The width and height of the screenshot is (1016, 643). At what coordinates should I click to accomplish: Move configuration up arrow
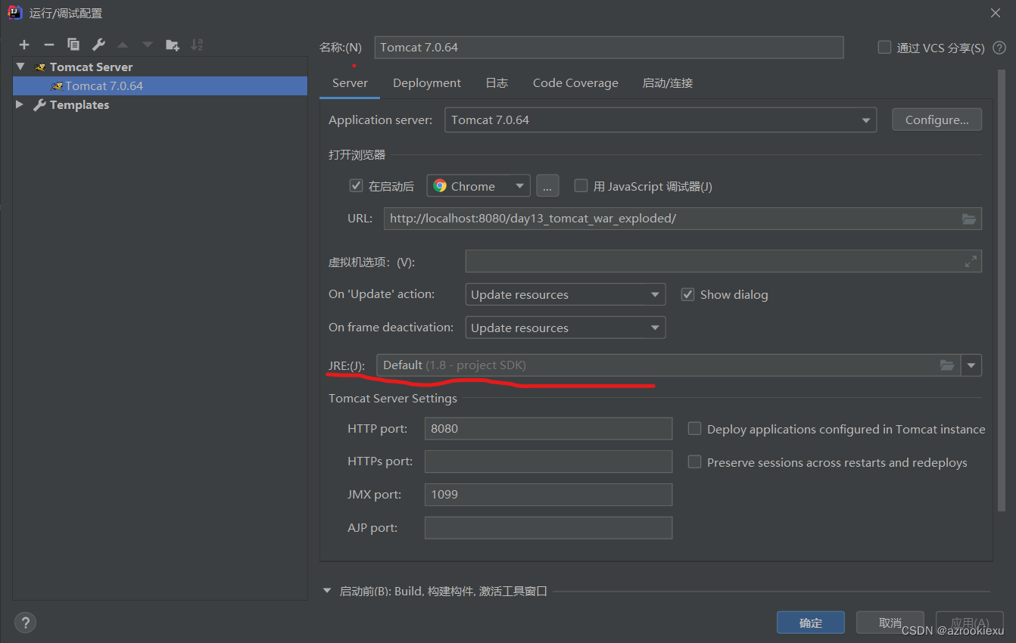click(x=123, y=45)
